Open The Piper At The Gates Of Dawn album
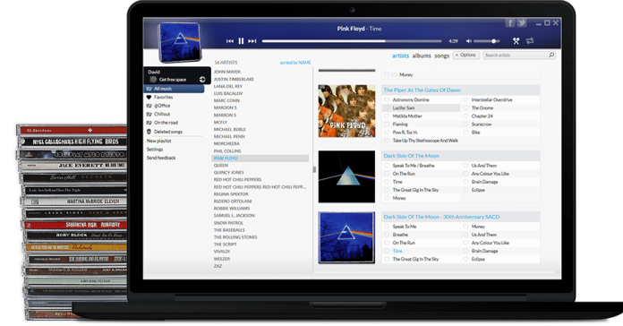623x326 pixels. tap(422, 90)
